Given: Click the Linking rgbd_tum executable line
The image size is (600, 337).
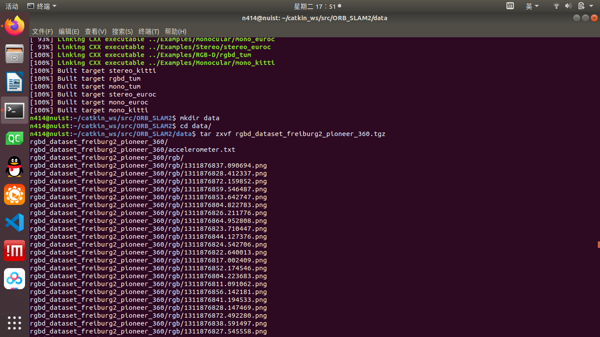Looking at the screenshot, I should tap(141, 55).
